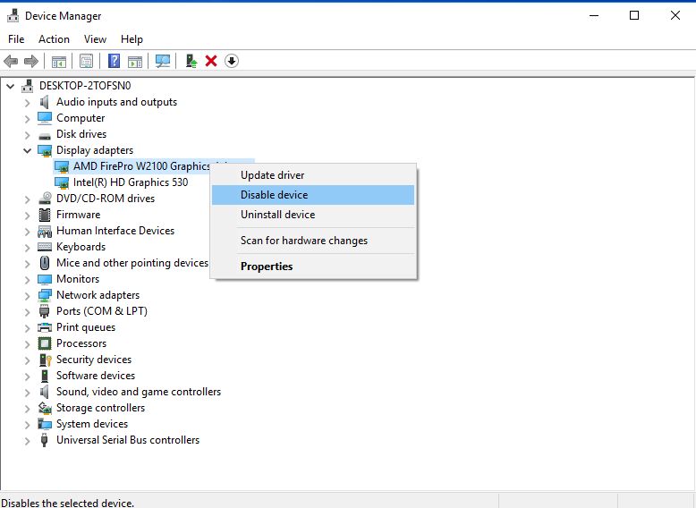
Task: Select the Security devices label
Action: (x=94, y=360)
